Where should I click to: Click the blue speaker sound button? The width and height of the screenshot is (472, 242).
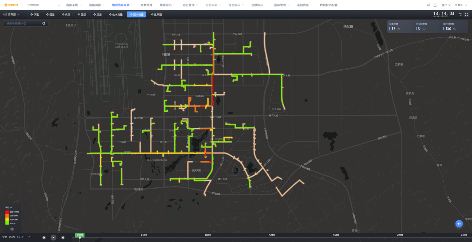coord(459,223)
